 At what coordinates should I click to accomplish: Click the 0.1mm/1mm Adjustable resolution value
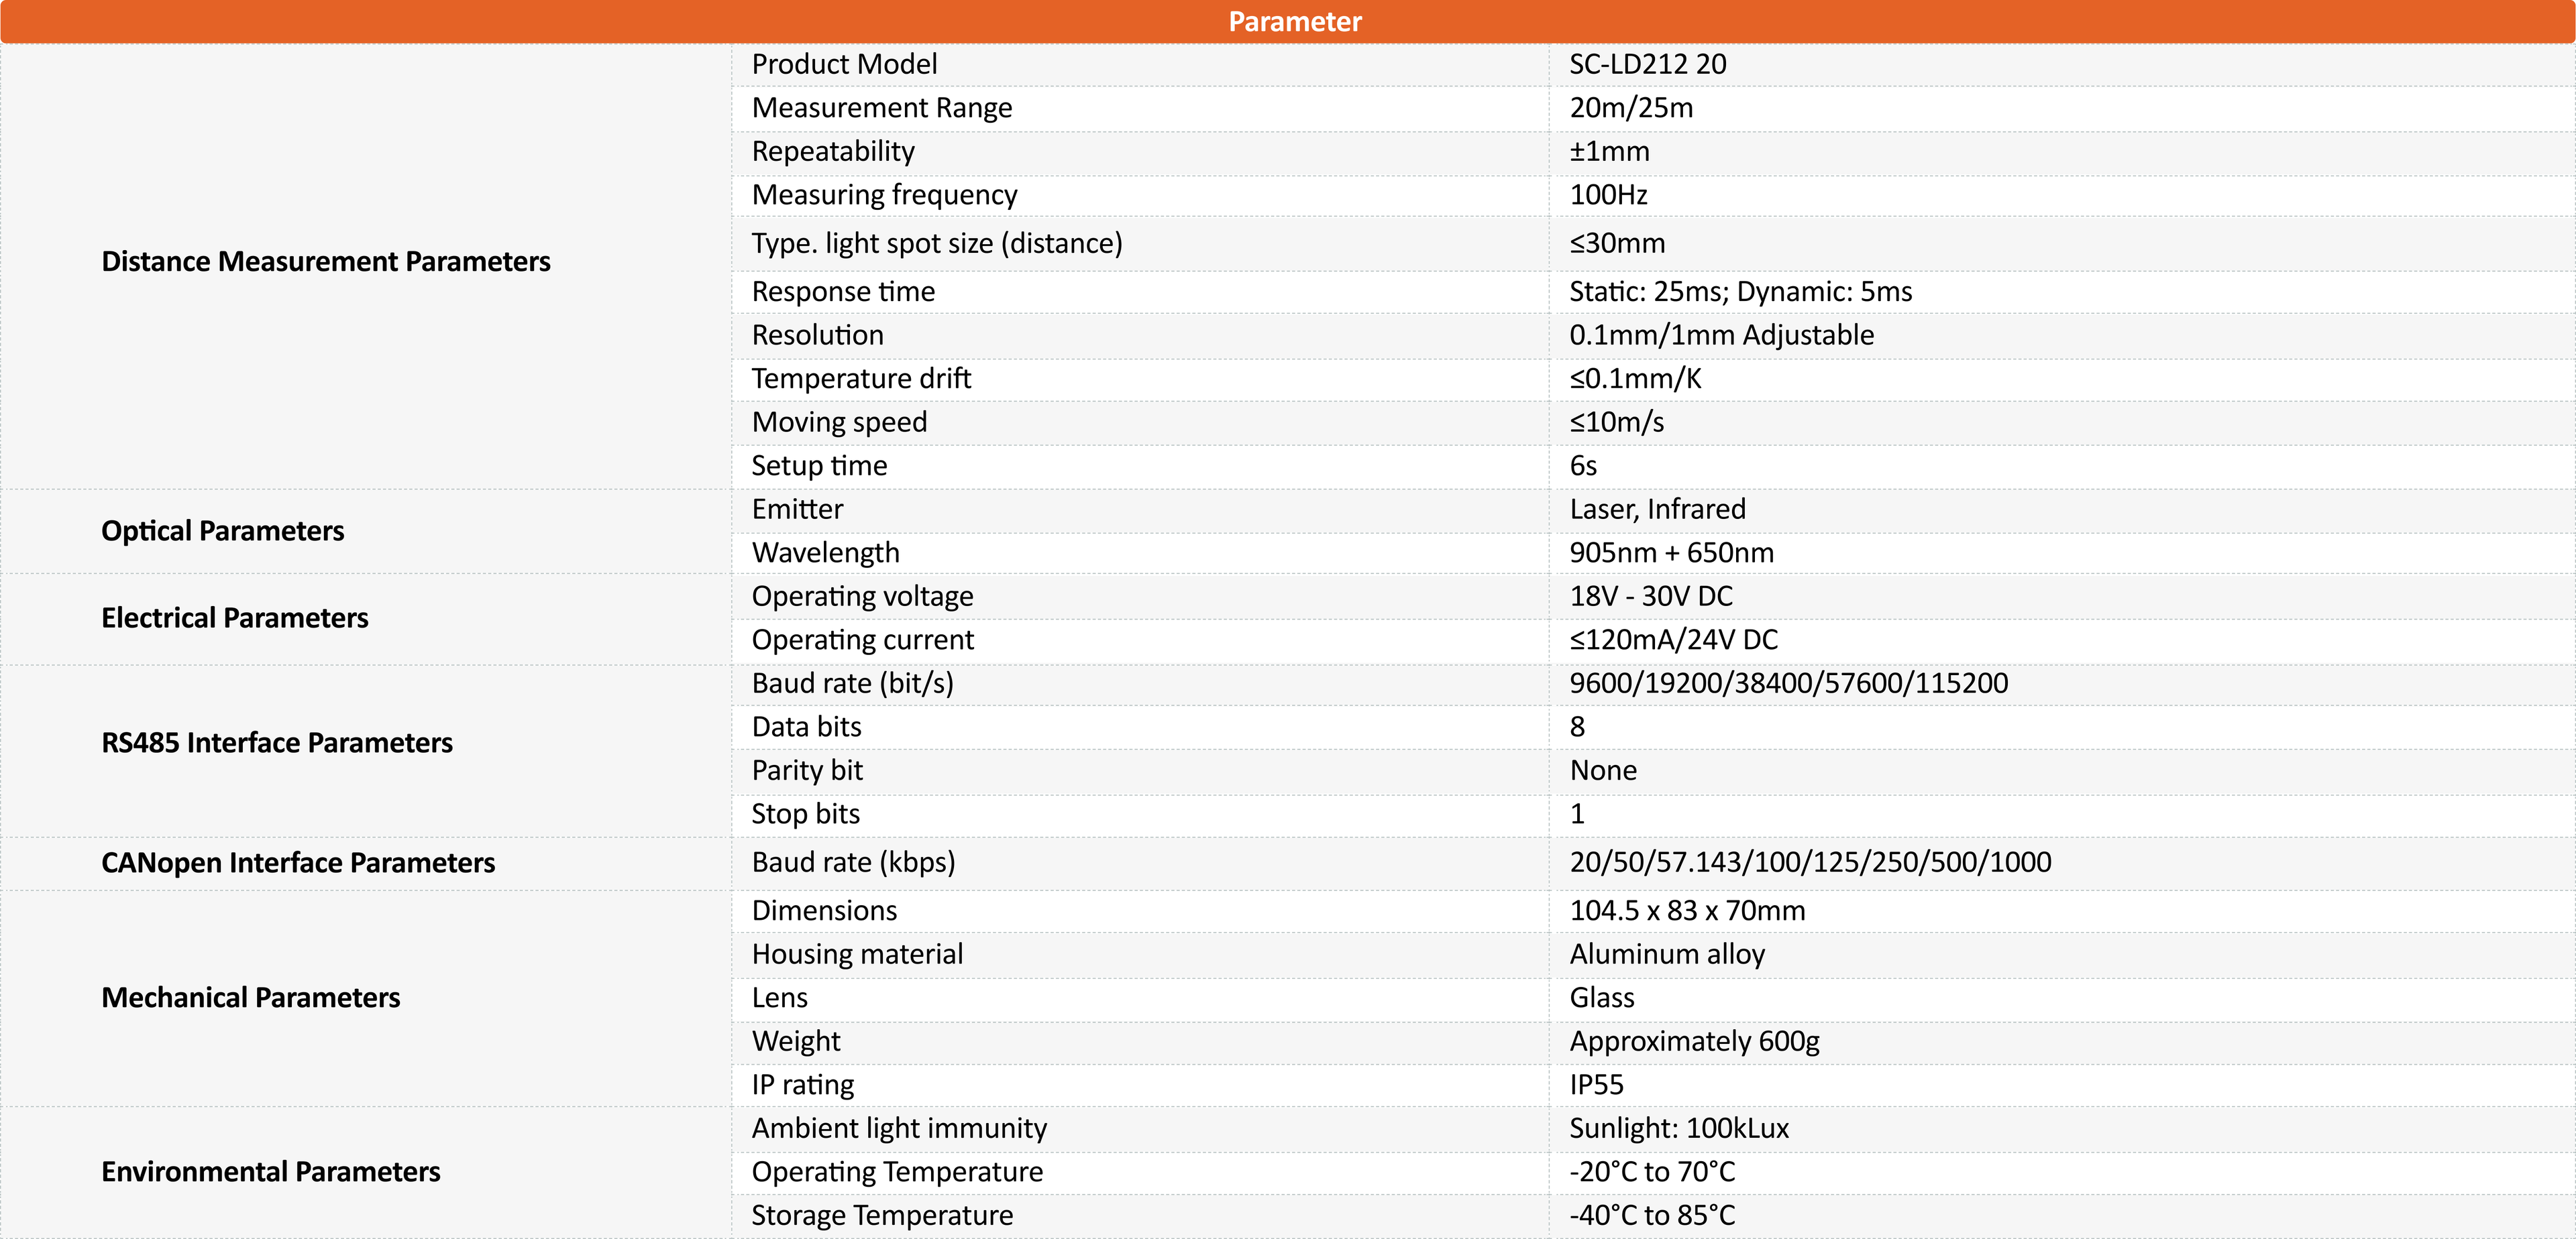click(x=1721, y=335)
